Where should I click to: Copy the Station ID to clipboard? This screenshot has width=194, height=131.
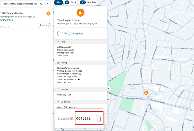tap(98, 119)
